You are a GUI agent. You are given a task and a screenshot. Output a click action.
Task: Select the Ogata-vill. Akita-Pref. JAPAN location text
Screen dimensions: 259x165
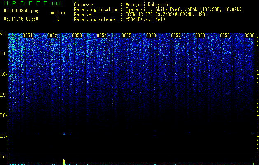click(184, 9)
